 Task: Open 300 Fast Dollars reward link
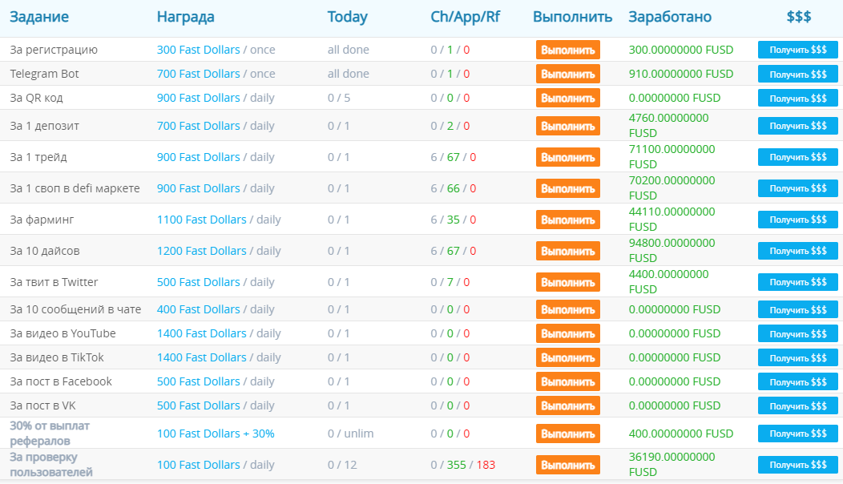[x=199, y=50]
